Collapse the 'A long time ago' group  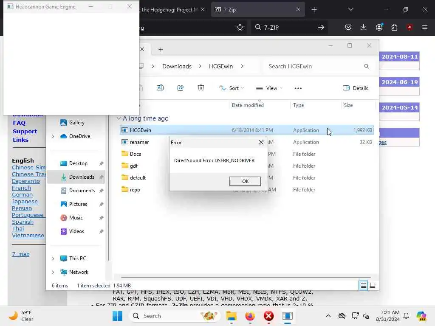click(x=119, y=118)
